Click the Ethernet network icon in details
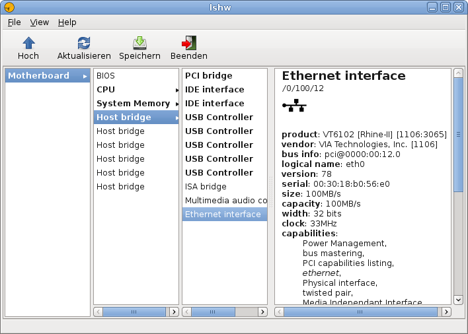Viewport: 468px width, 334px height. tap(293, 105)
